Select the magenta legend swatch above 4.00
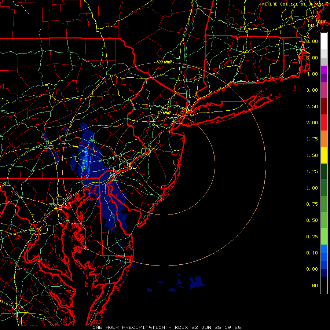The image size is (330, 330). pos(324,70)
